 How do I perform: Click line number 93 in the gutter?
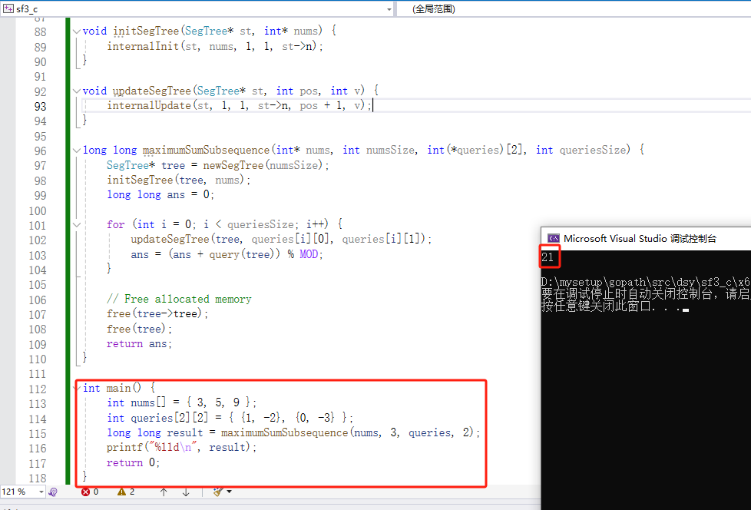40,106
